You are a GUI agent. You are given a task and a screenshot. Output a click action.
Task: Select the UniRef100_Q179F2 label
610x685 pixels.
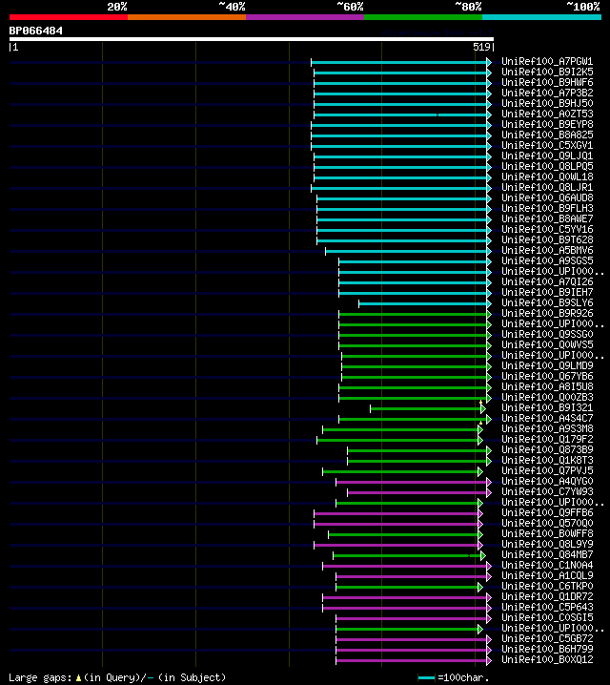(547, 439)
